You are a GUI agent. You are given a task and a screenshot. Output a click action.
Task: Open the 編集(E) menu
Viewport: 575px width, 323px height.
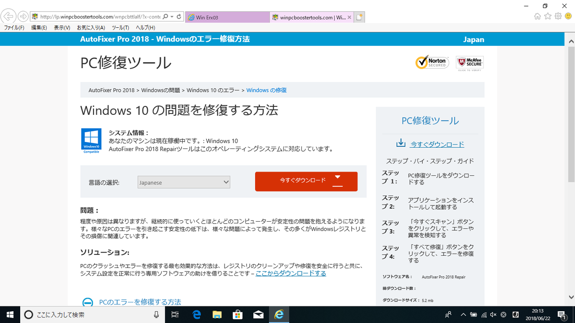pos(39,28)
